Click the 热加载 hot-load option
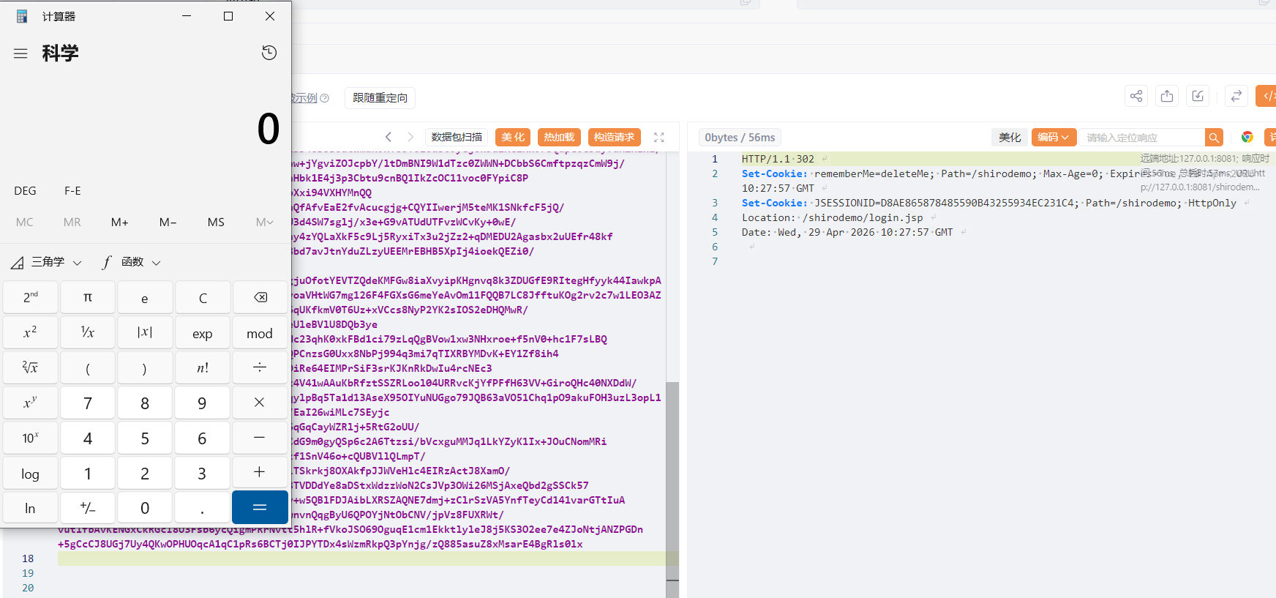This screenshot has height=598, width=1276. [x=559, y=137]
